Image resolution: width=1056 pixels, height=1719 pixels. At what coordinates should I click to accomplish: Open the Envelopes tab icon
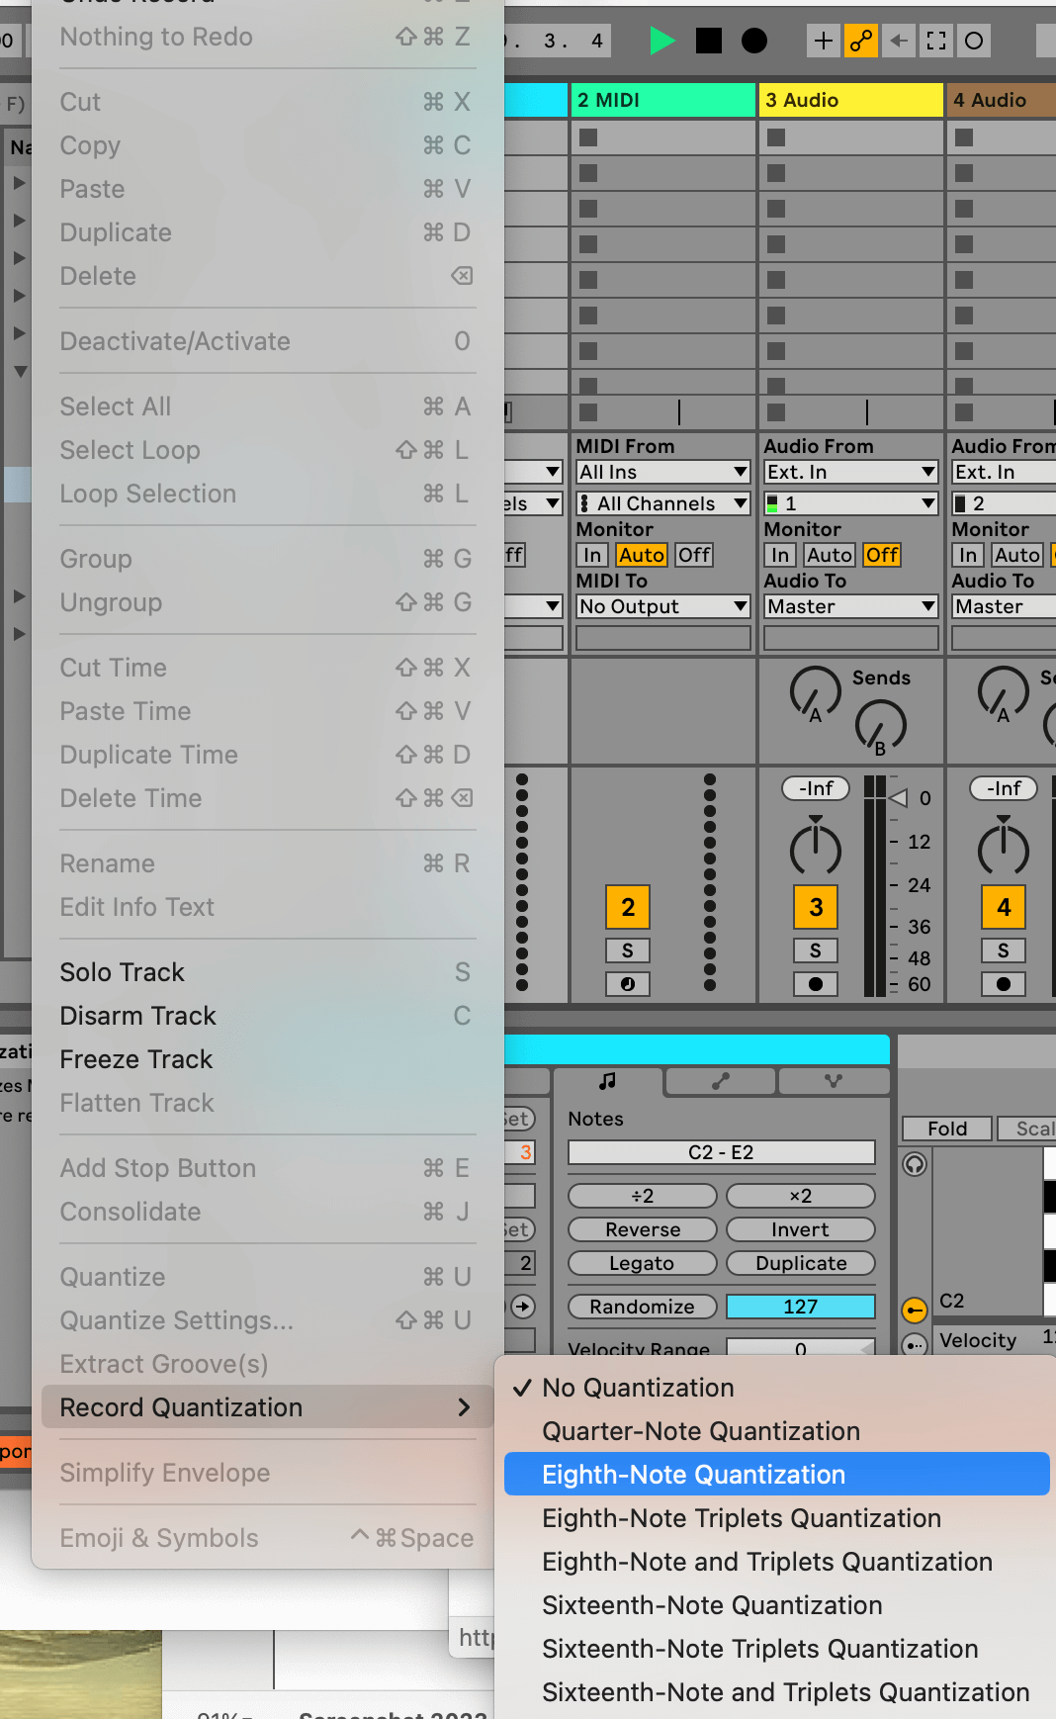click(721, 1081)
